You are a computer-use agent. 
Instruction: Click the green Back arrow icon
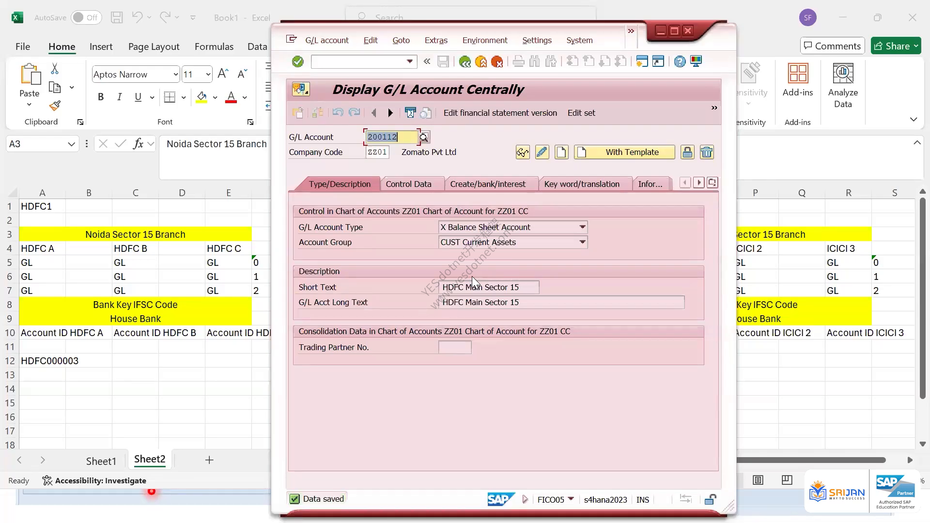point(465,62)
